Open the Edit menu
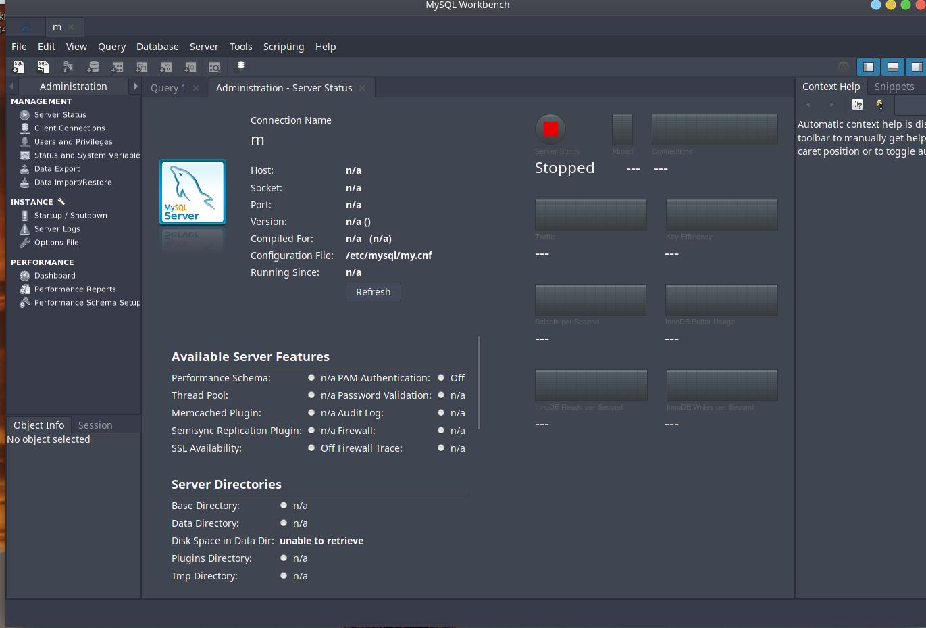 pyautogui.click(x=47, y=47)
